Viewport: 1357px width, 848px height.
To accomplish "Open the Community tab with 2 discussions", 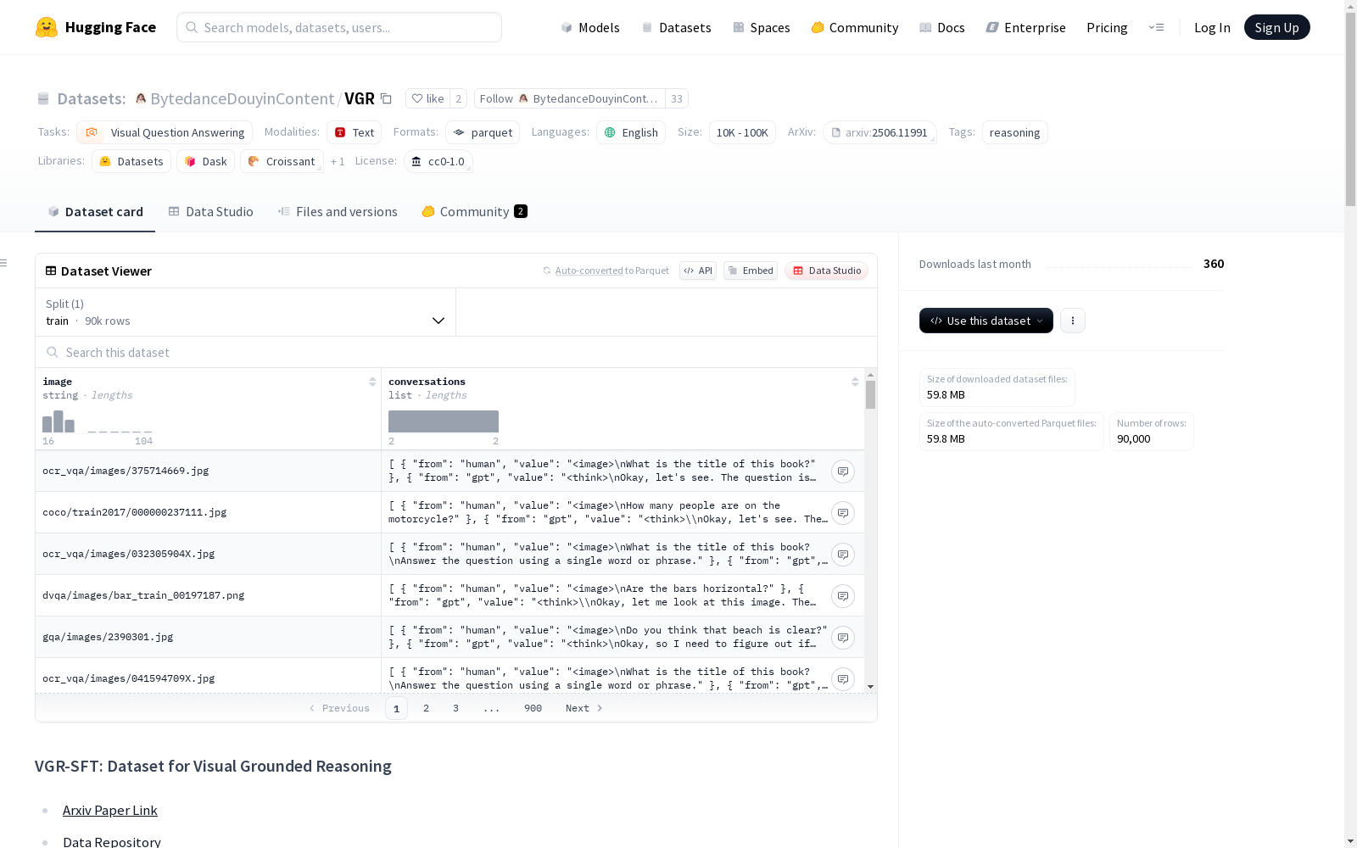I will click(475, 212).
